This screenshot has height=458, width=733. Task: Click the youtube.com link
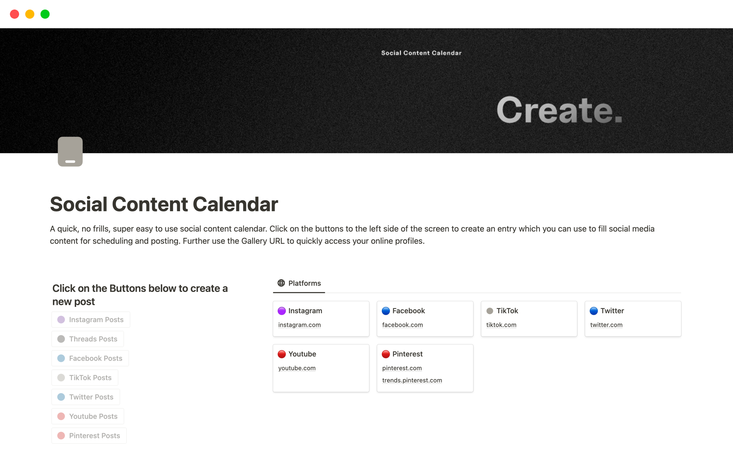click(x=297, y=368)
